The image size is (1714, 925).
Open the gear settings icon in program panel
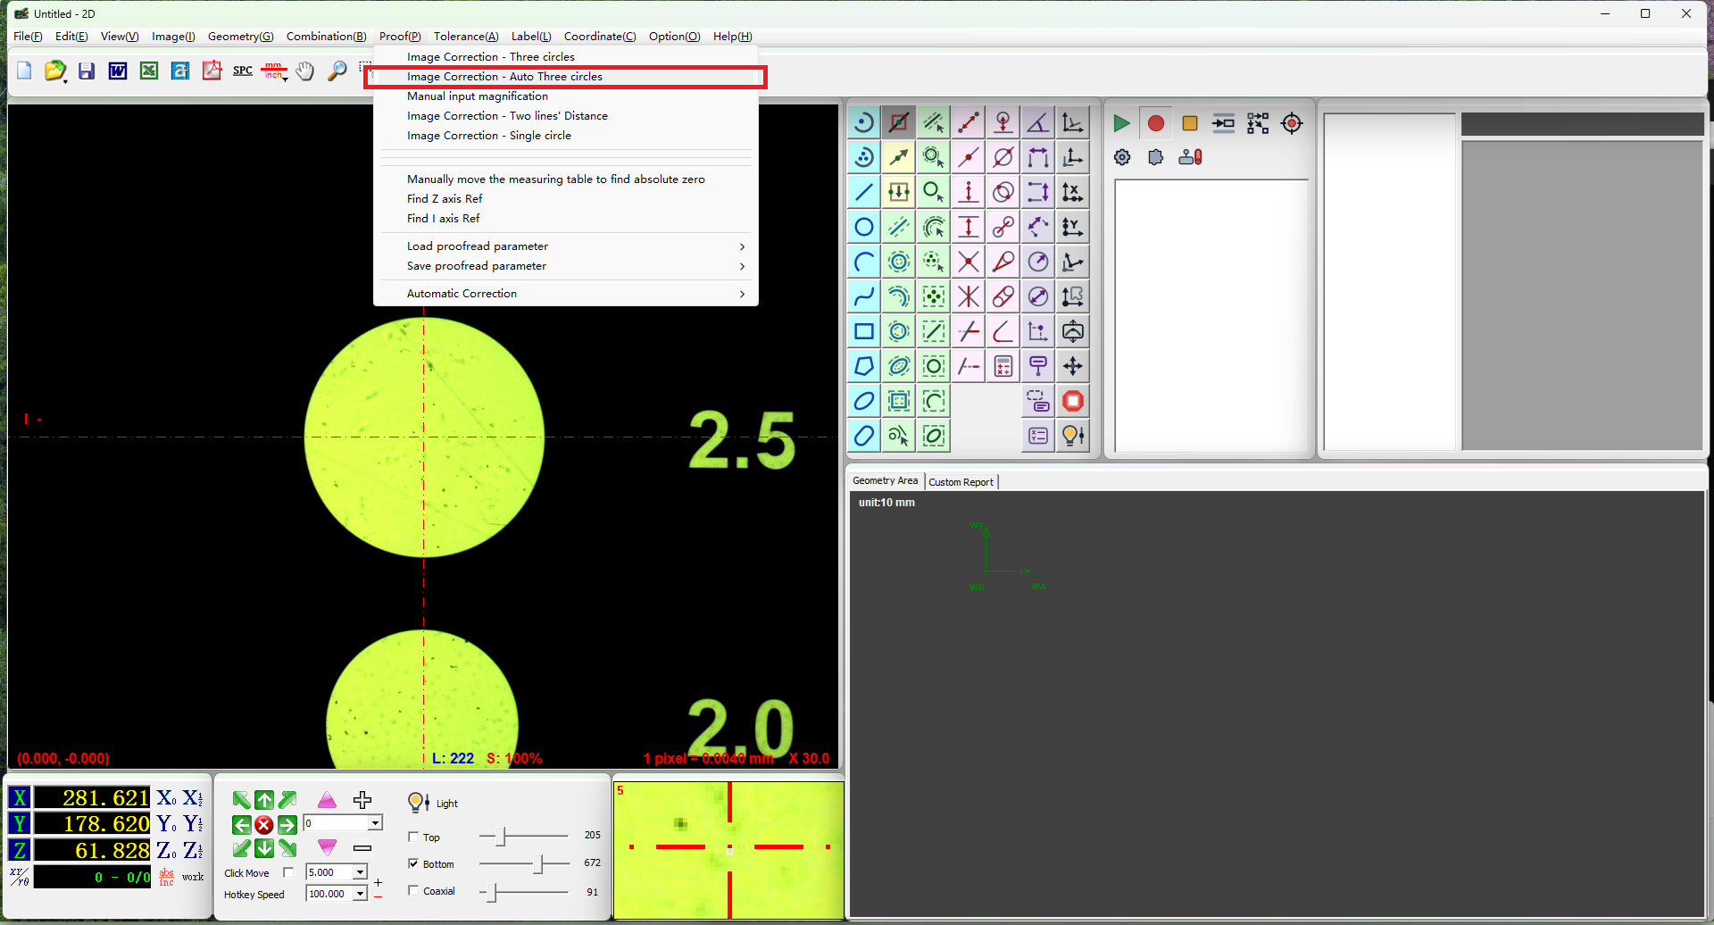(1122, 157)
